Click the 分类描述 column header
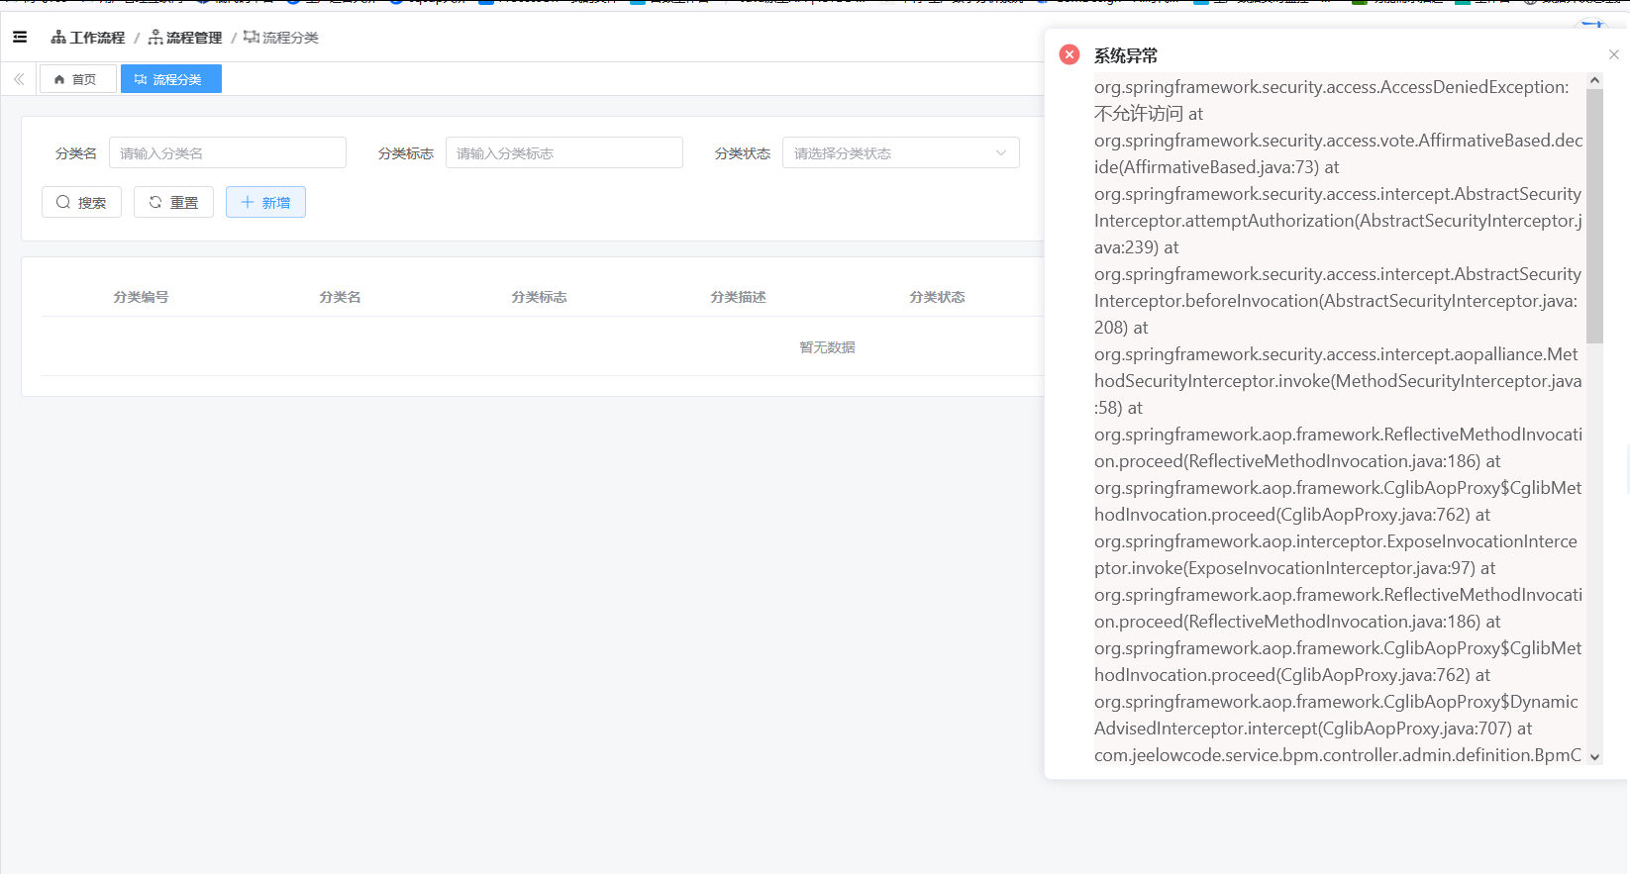Image resolution: width=1630 pixels, height=874 pixels. 738,297
